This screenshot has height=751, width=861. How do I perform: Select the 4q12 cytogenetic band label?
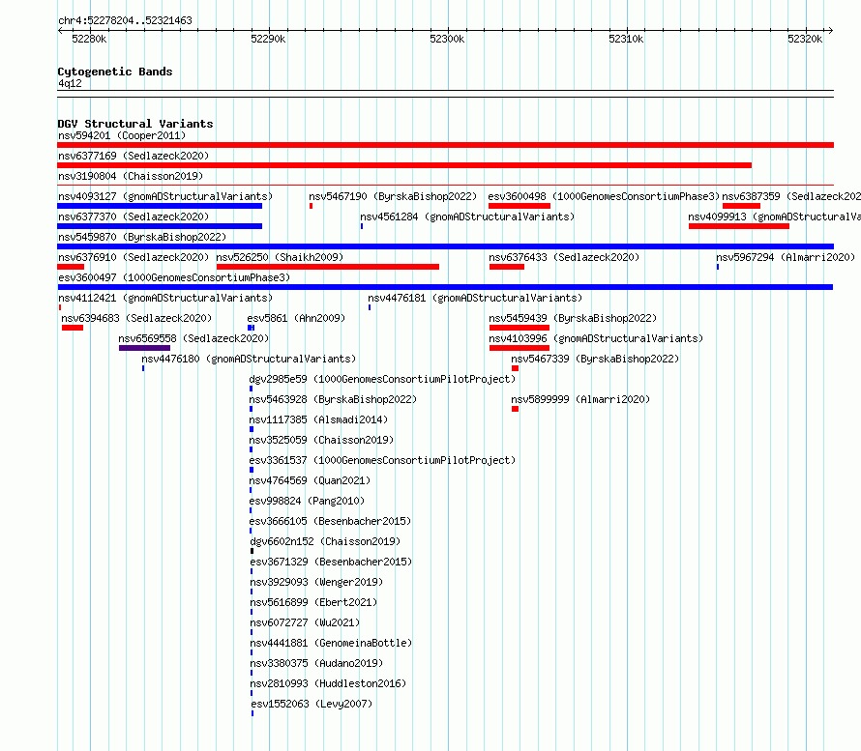click(70, 83)
